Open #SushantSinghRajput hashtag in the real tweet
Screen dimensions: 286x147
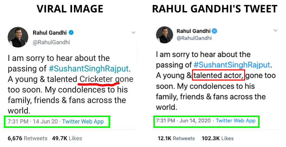coord(232,65)
